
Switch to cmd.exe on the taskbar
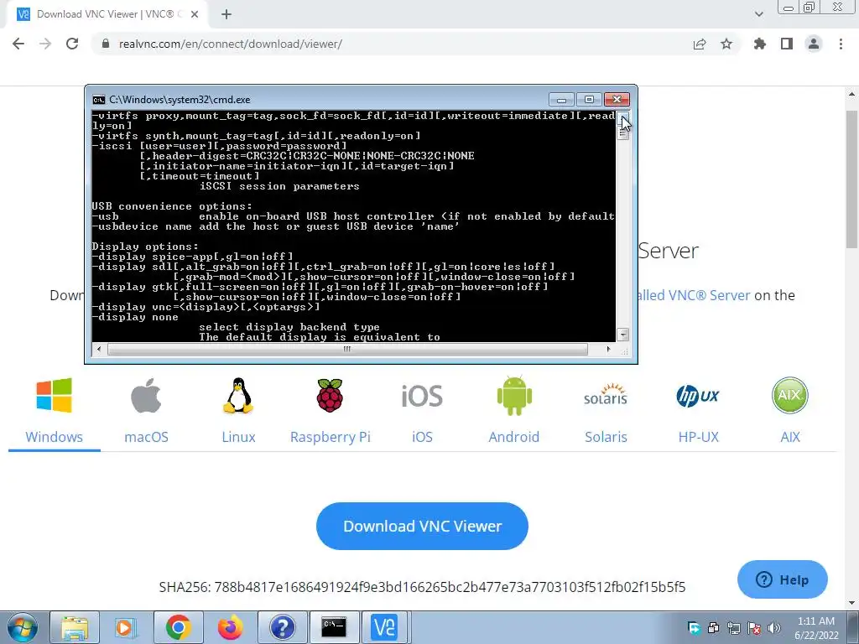334,627
